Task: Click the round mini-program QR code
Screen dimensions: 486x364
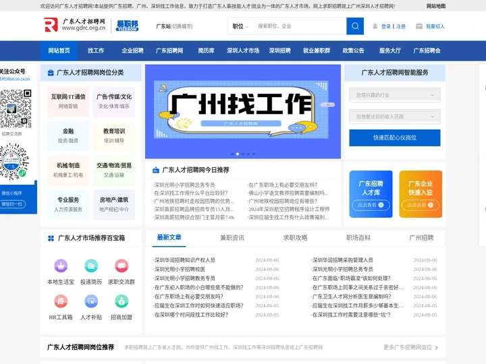Action: 14,161
